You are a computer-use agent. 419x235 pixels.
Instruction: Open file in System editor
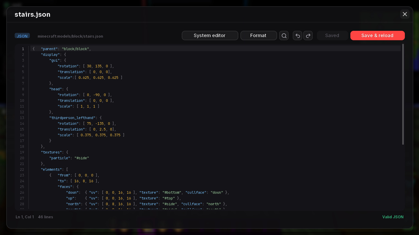click(210, 36)
